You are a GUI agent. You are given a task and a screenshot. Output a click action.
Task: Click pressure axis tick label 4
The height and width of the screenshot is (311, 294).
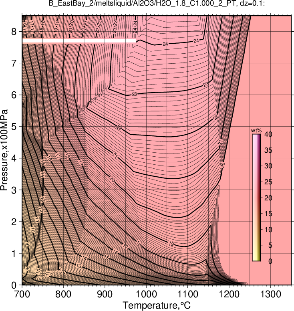point(14,158)
